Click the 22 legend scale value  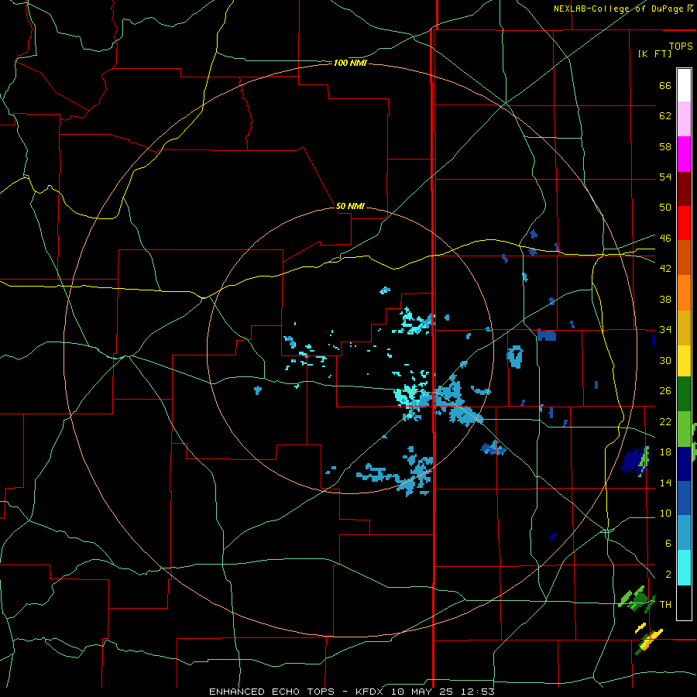coord(665,421)
